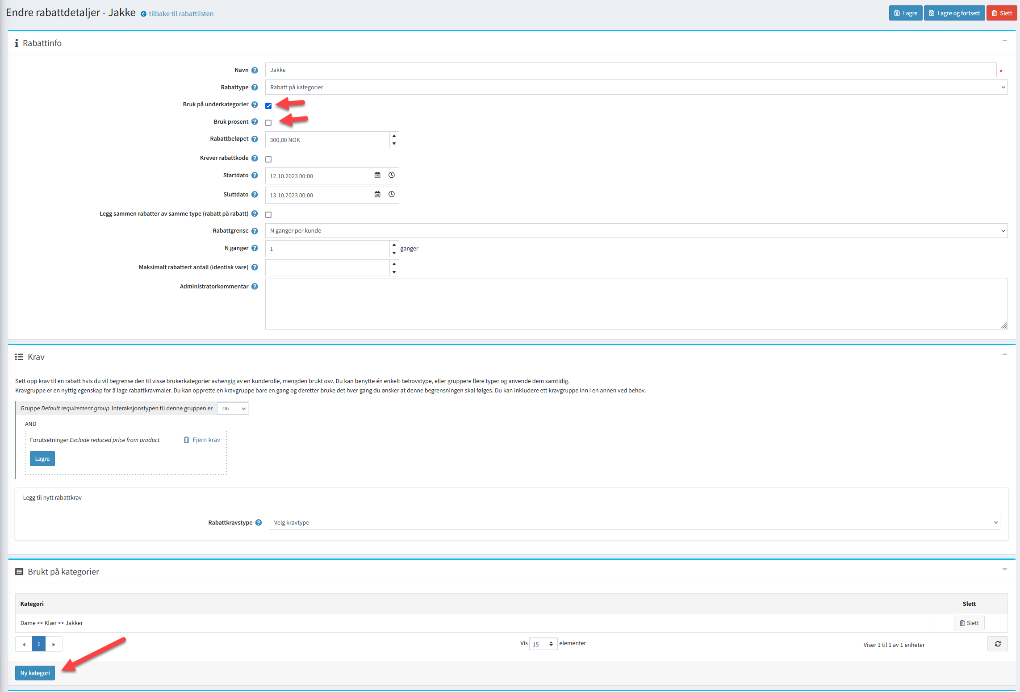1020x692 pixels.
Task: Expand the Rabattgrense dropdown
Action: click(x=636, y=231)
